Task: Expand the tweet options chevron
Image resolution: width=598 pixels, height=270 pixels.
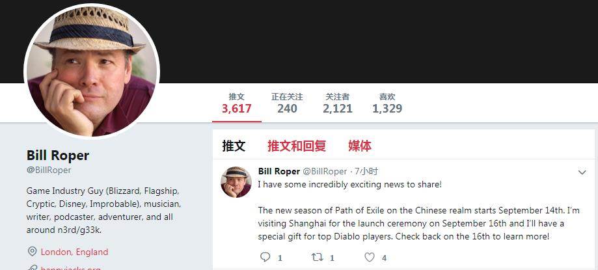Action: click(x=582, y=172)
